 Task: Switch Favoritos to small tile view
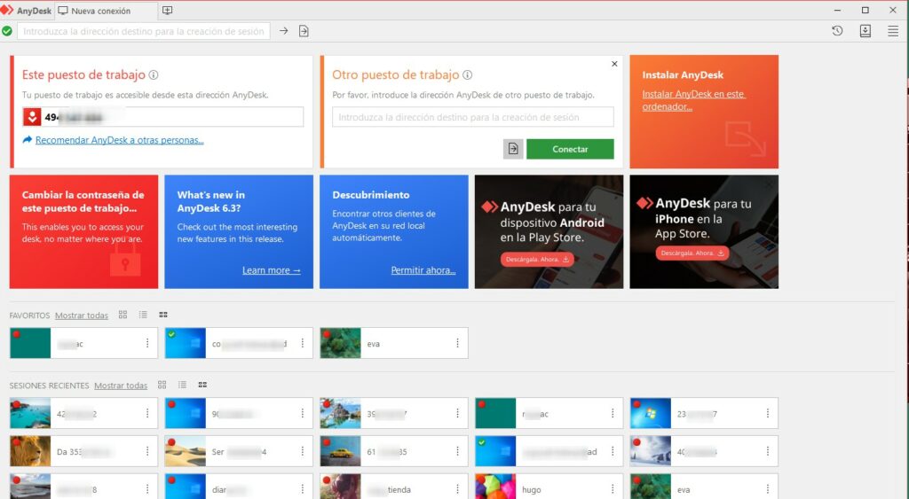click(x=163, y=315)
